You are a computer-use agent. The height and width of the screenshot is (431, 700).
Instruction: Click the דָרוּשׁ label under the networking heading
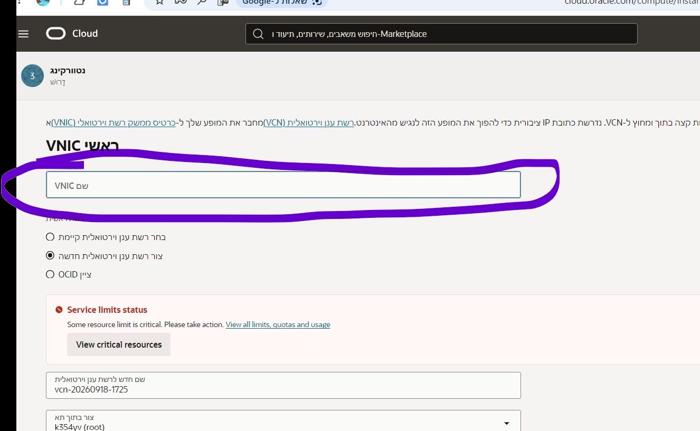point(58,82)
